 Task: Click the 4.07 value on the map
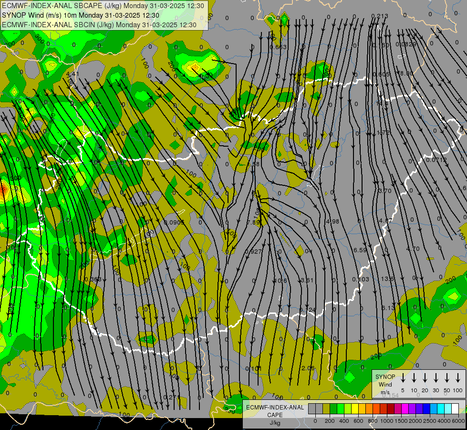(386, 221)
